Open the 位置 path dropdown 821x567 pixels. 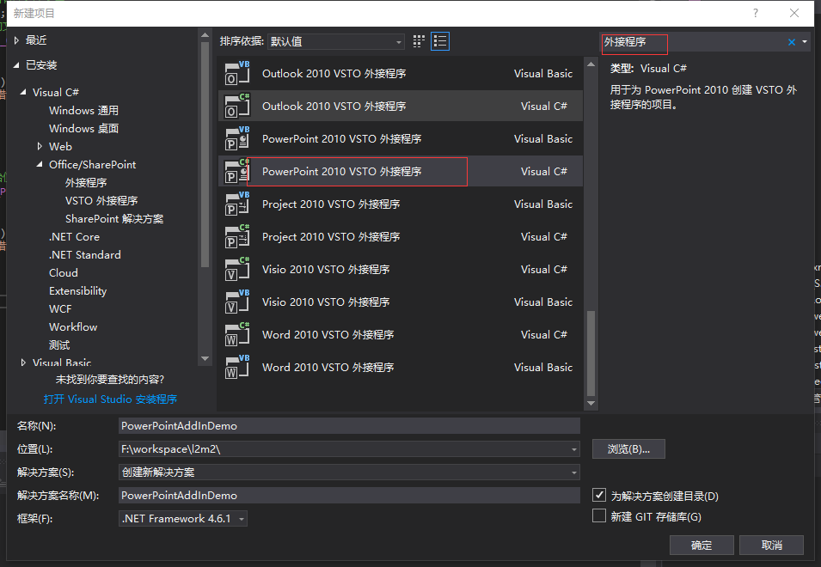point(574,449)
